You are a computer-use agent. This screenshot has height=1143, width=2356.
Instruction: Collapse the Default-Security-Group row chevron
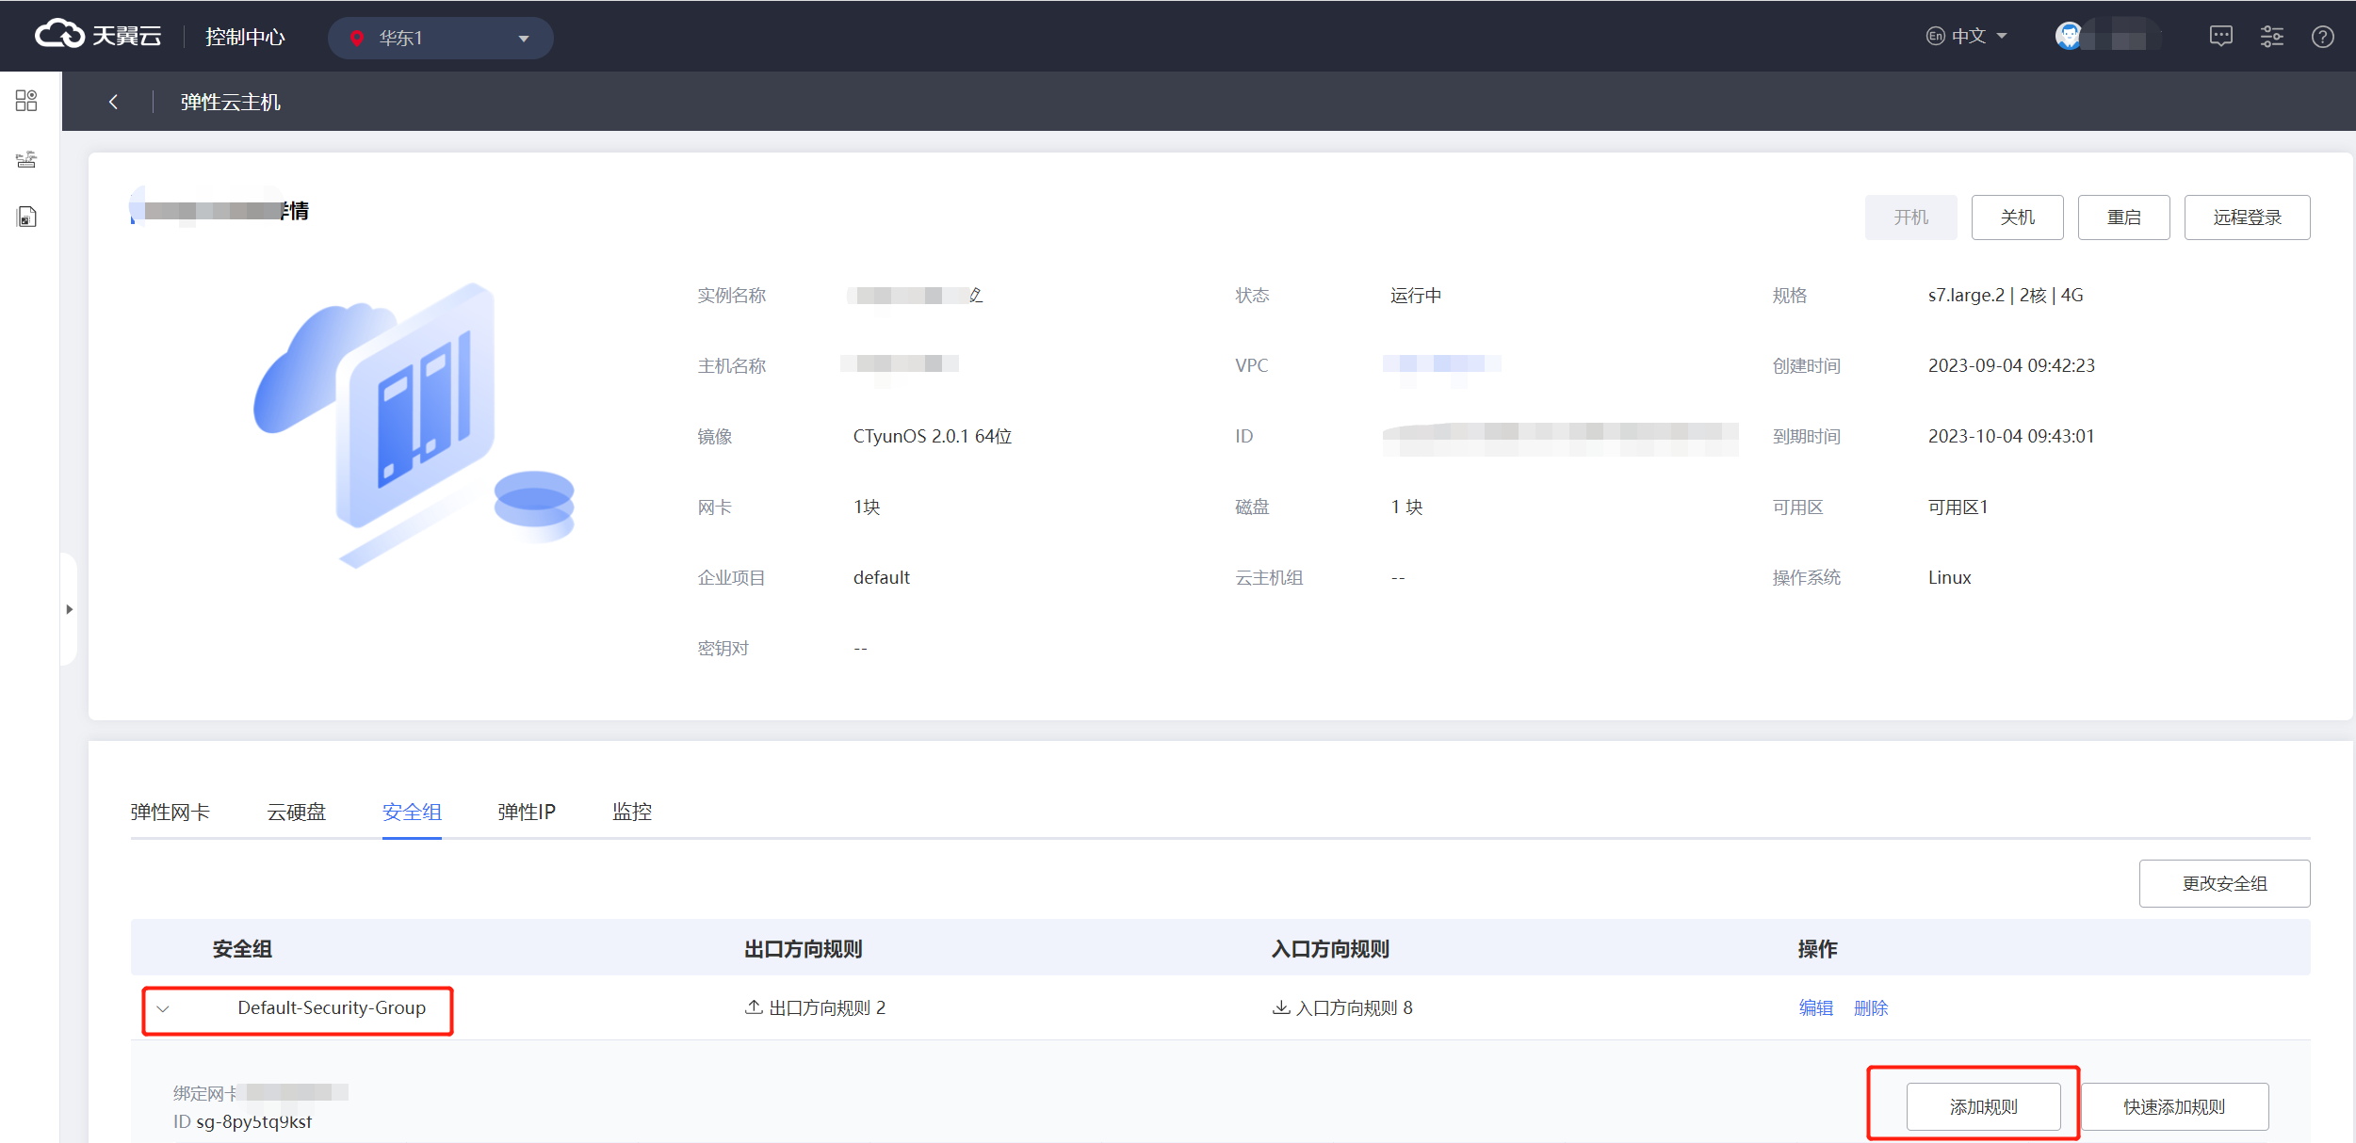[x=163, y=1008]
